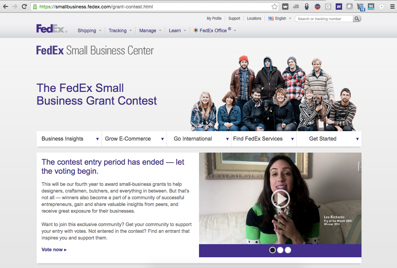
Task: Expand the Tracking menu
Action: (x=120, y=31)
